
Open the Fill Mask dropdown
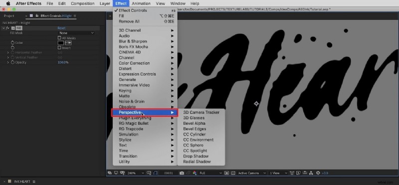76,33
